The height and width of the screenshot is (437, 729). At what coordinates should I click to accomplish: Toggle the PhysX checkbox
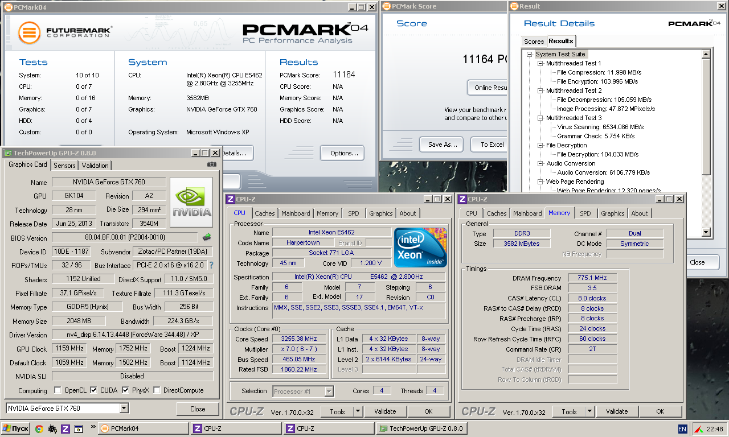coord(125,390)
